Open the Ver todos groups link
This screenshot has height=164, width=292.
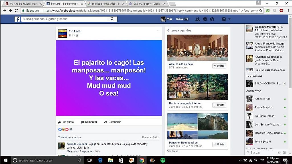pyautogui.click(x=173, y=151)
